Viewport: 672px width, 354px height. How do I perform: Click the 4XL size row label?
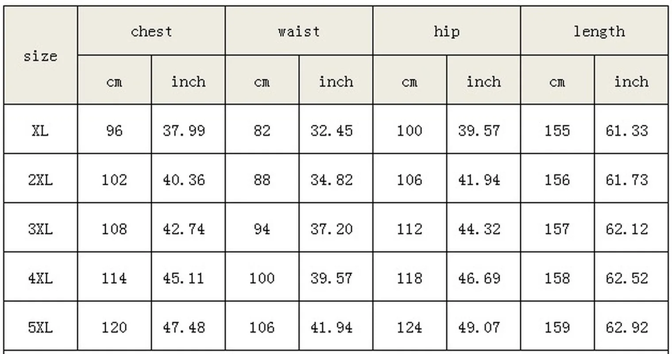(41, 277)
